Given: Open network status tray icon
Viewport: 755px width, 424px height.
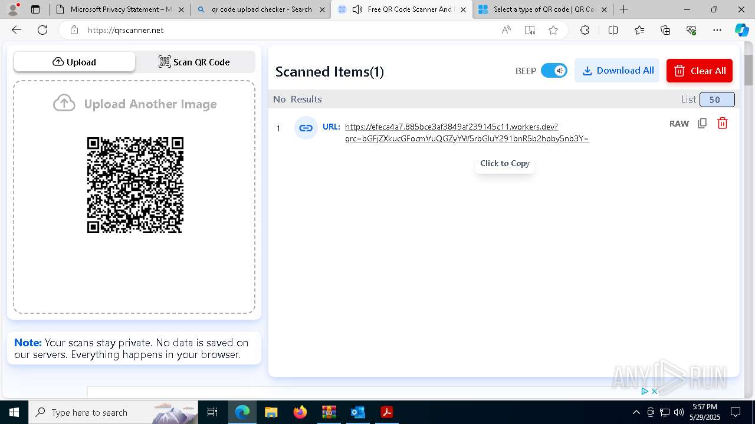Looking at the screenshot, I should click(x=664, y=412).
